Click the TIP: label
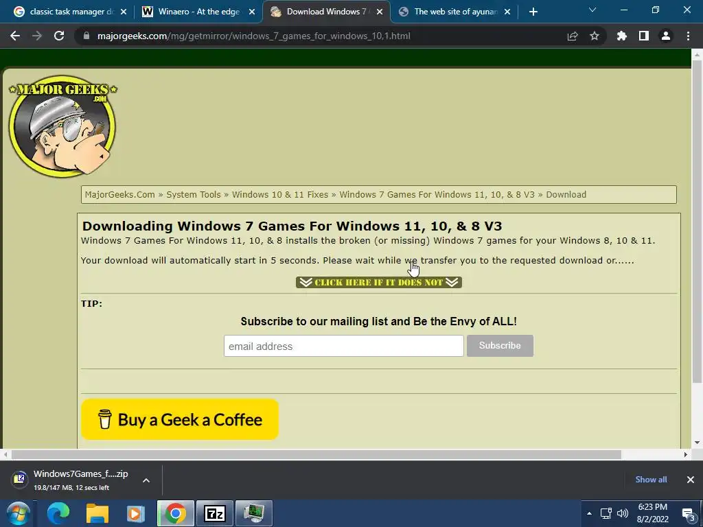 pos(91,303)
